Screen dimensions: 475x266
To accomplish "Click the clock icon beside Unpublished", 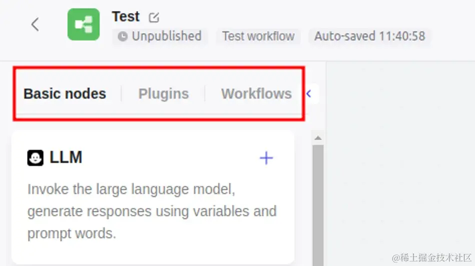I will (x=122, y=36).
